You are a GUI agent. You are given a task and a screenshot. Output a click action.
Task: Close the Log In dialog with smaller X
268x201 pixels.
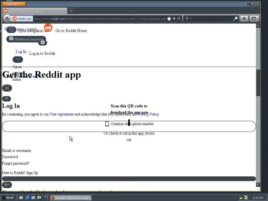(7, 98)
